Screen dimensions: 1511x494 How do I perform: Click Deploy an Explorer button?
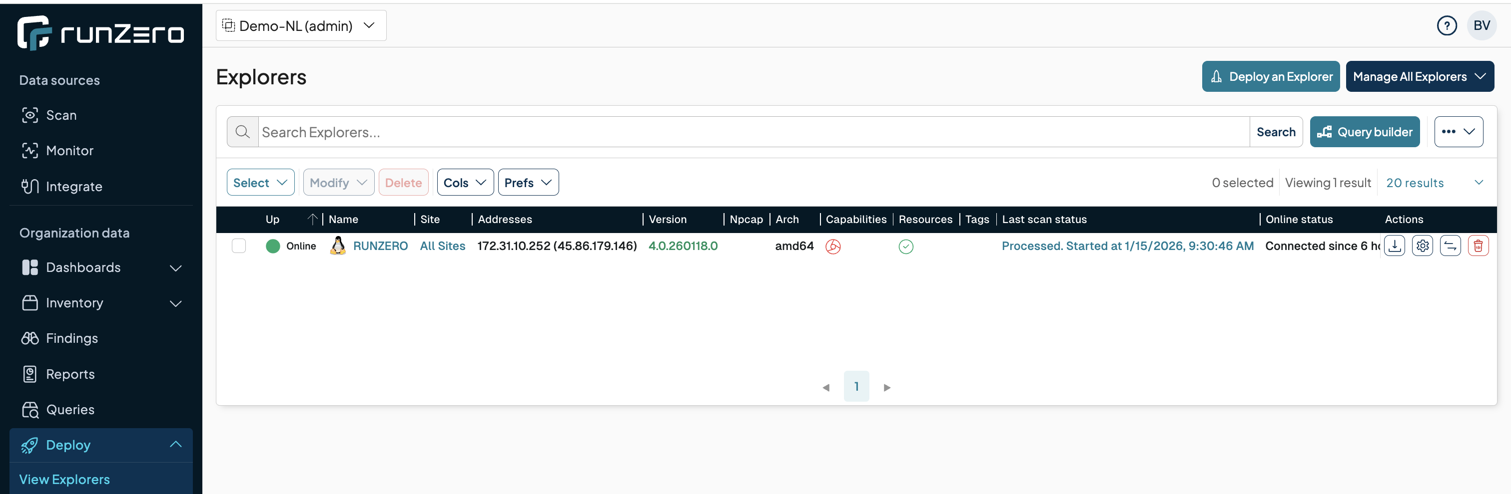tap(1271, 77)
